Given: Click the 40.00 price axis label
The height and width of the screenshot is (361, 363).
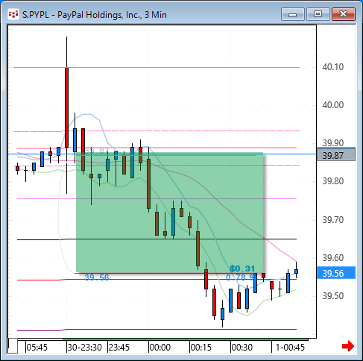Looking at the screenshot, I should pyautogui.click(x=332, y=105).
